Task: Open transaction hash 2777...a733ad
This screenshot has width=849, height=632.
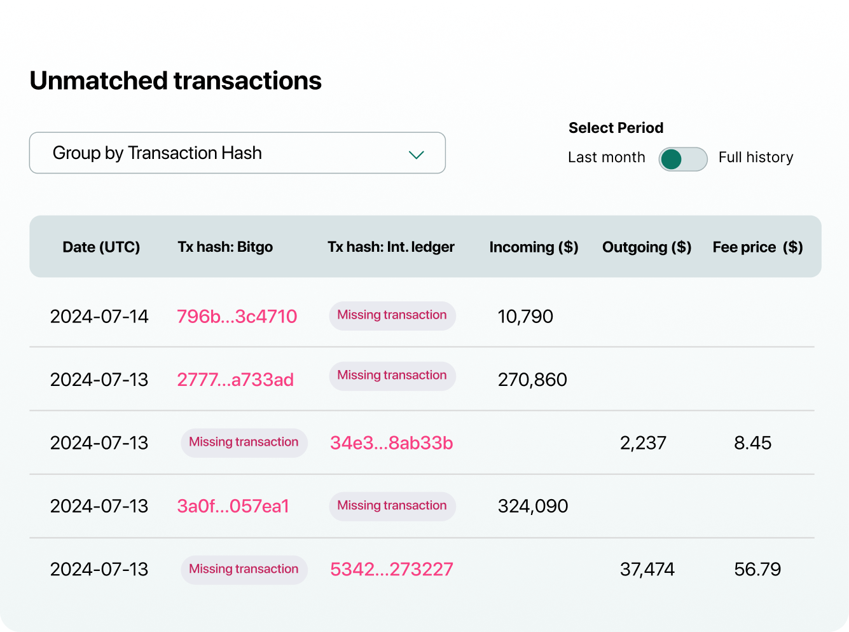Action: 235,380
